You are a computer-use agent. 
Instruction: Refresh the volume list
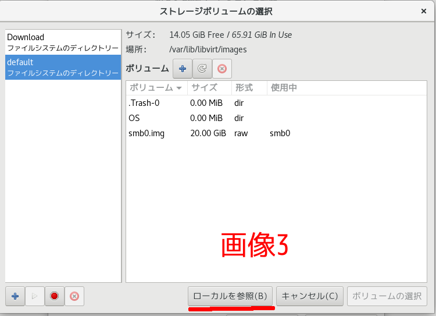tap(202, 69)
